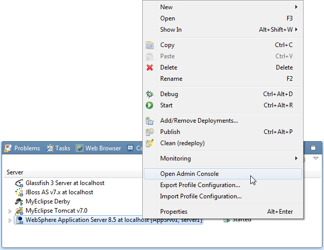
Task: Select Export Profile Configuration...
Action: 200,185
